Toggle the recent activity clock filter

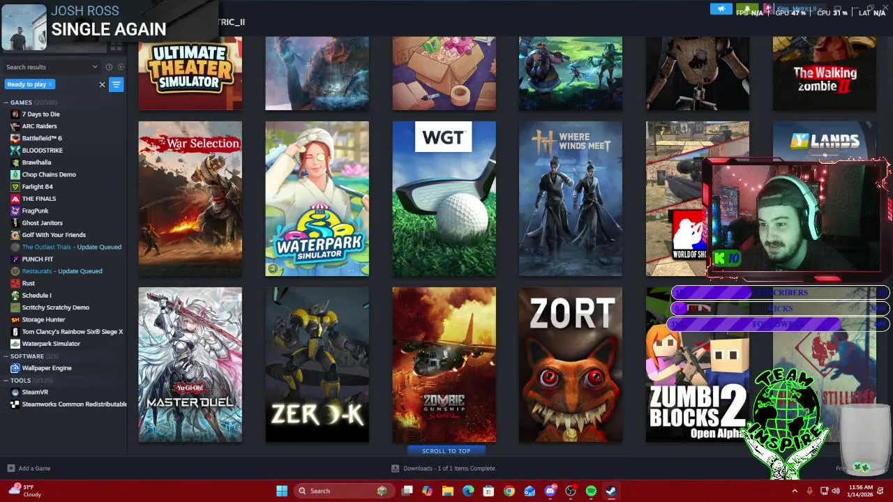click(x=109, y=67)
